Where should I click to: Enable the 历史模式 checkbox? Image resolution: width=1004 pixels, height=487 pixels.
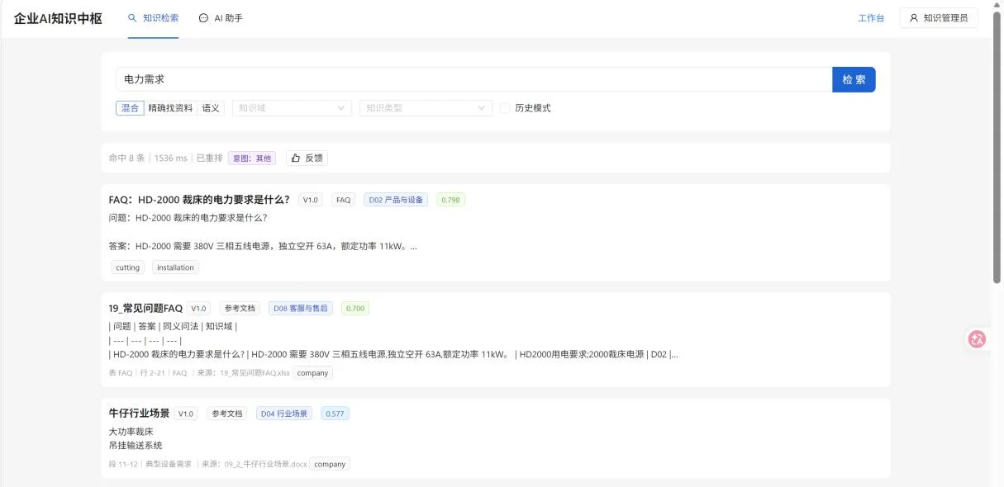tap(505, 108)
